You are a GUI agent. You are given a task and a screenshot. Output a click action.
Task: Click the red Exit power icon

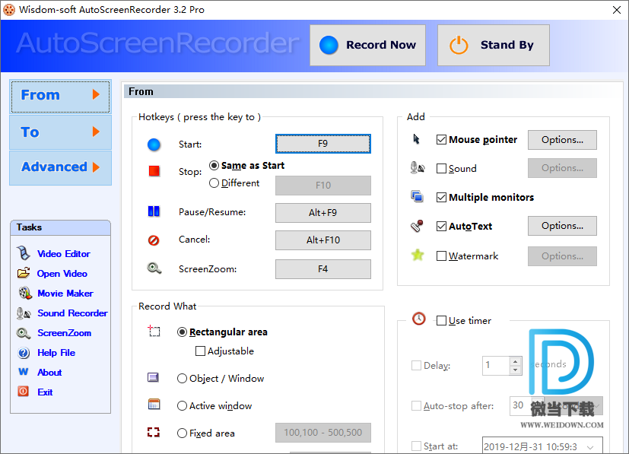point(24,391)
